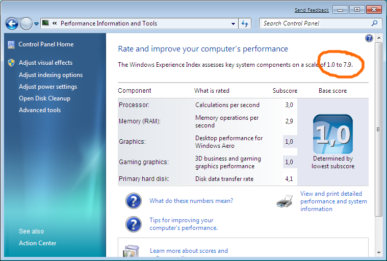387x261 pixels.
Task: Open Advanced tools
Action: click(40, 110)
